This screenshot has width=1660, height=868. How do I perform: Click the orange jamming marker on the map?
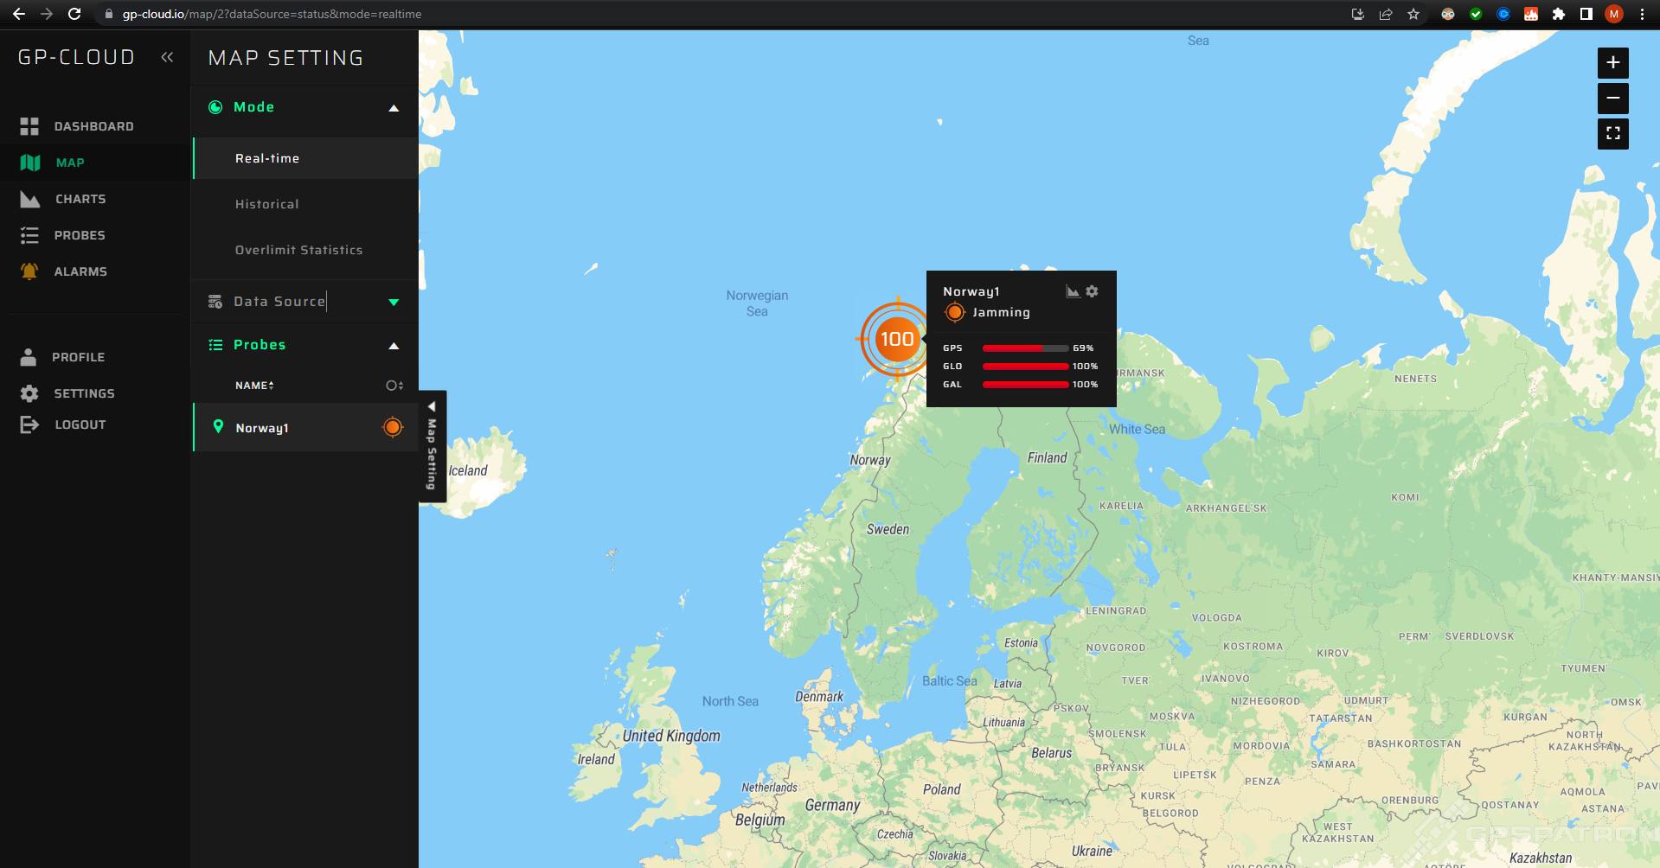pos(896,340)
